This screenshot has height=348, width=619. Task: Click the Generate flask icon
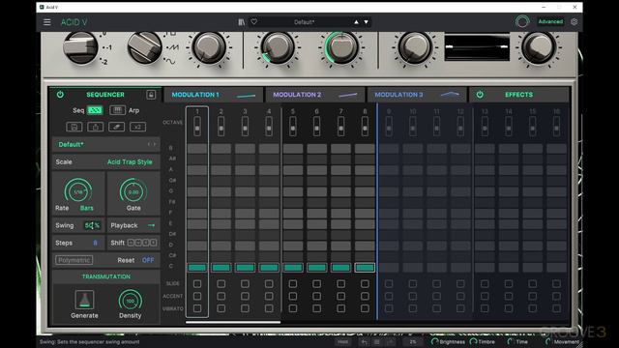click(x=84, y=300)
